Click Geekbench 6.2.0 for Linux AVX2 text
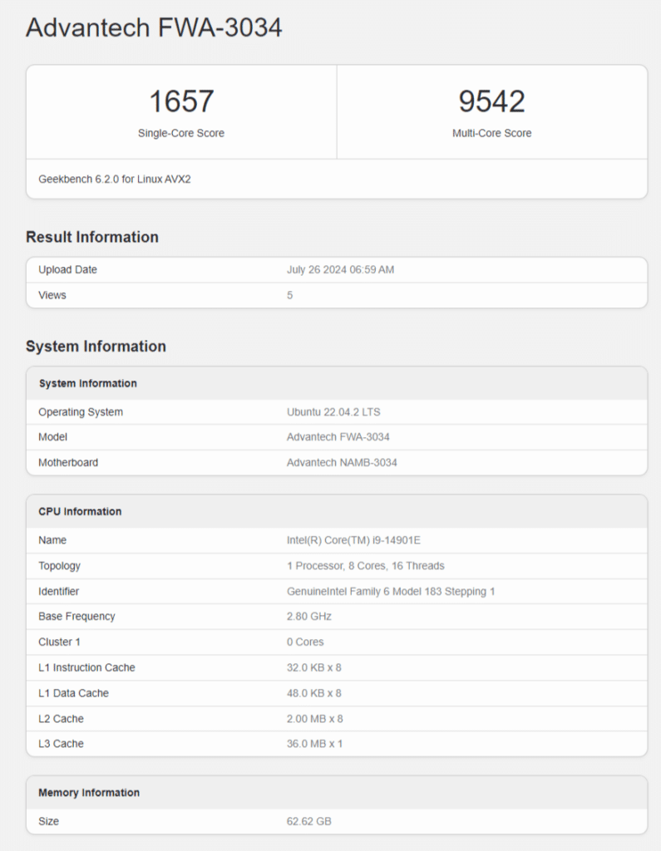The width and height of the screenshot is (661, 851). click(x=115, y=180)
